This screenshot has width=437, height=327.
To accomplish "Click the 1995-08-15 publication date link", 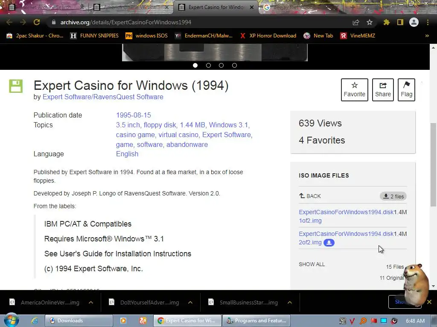I will tap(134, 115).
